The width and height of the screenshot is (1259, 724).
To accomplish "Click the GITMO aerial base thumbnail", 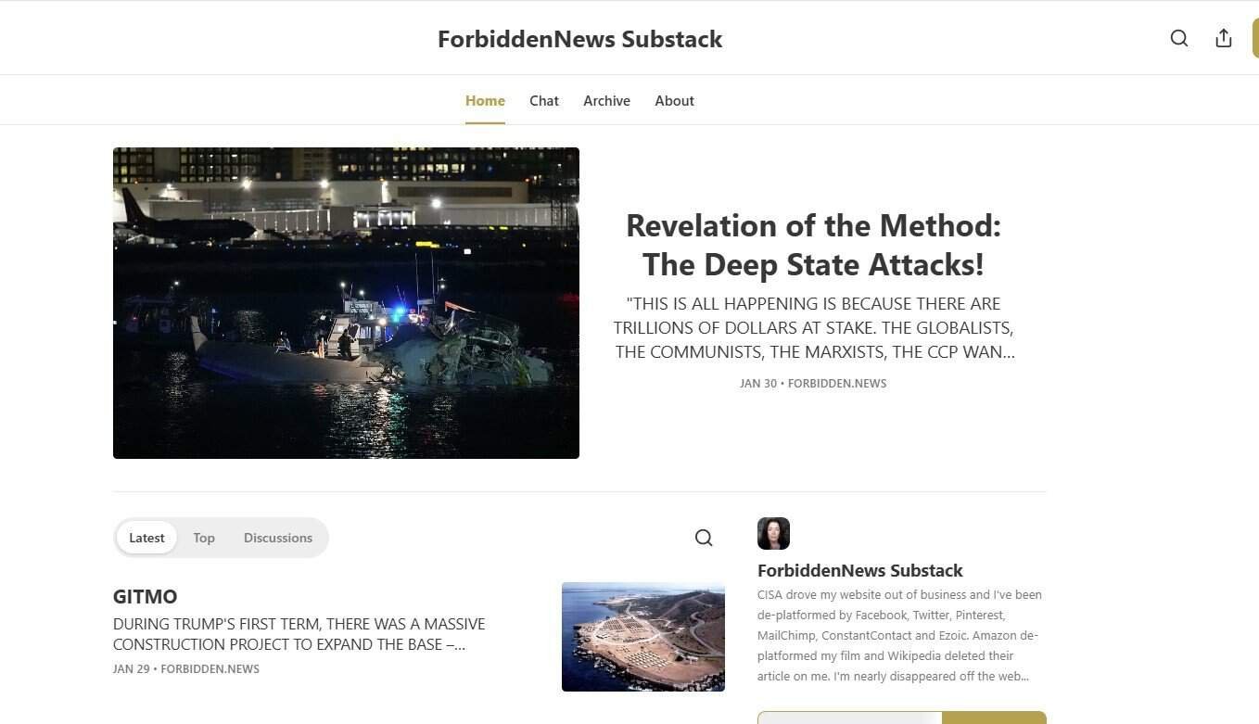I will point(642,637).
